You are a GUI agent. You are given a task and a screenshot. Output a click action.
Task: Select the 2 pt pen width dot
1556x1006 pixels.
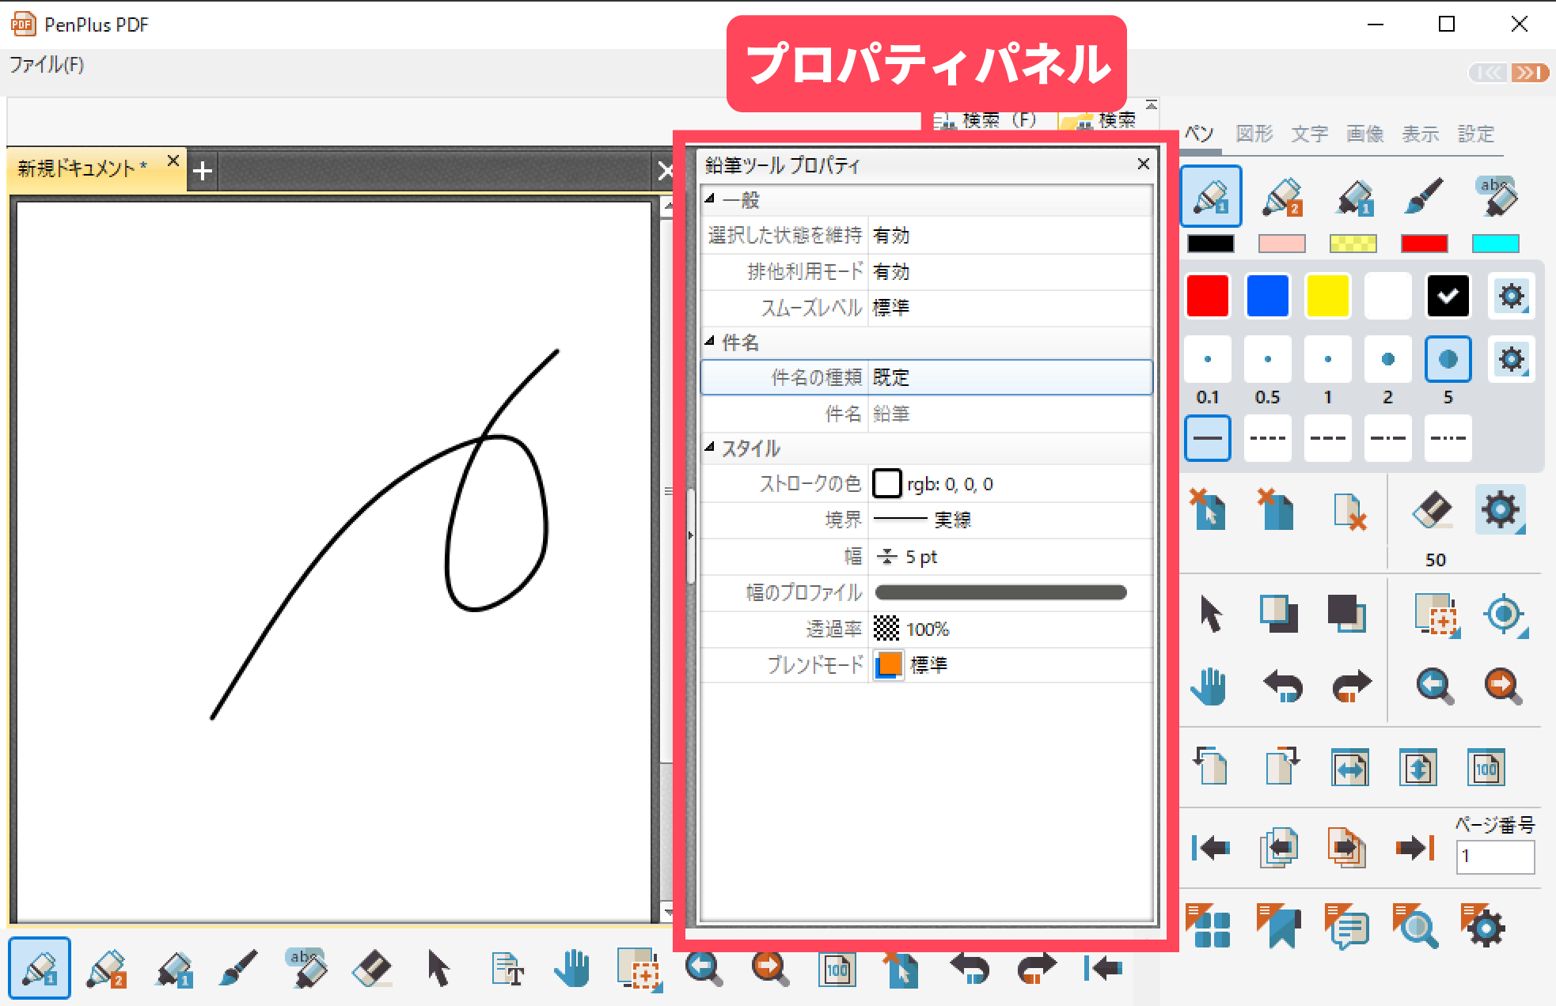[x=1387, y=360]
